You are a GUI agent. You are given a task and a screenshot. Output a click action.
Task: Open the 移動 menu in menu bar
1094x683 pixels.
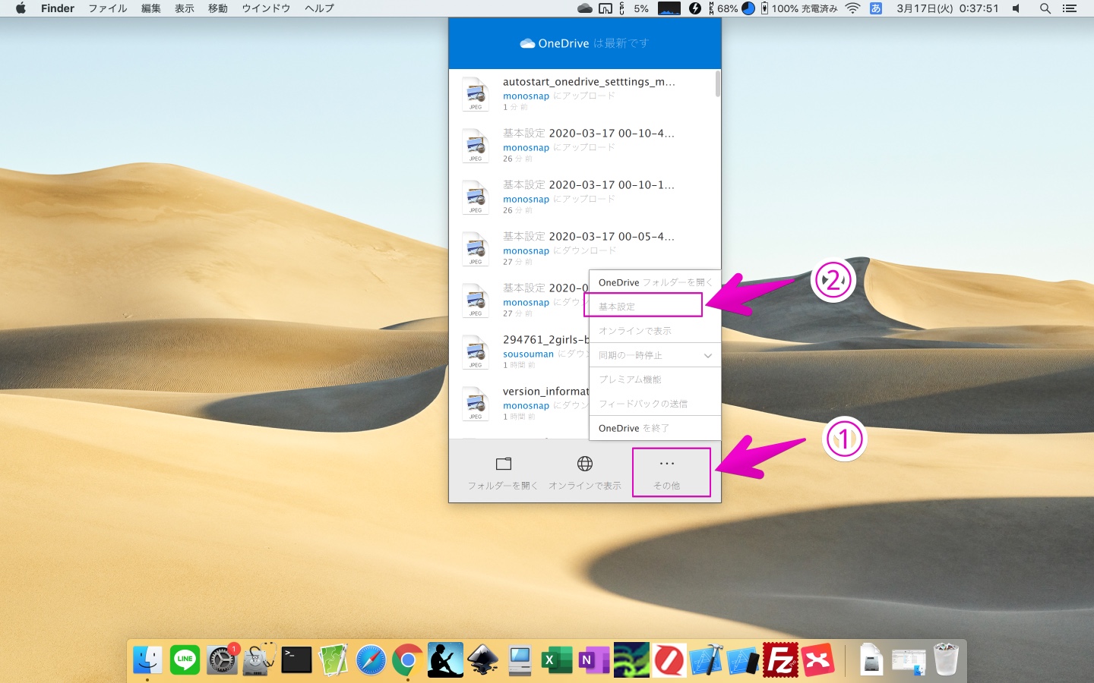tap(218, 8)
